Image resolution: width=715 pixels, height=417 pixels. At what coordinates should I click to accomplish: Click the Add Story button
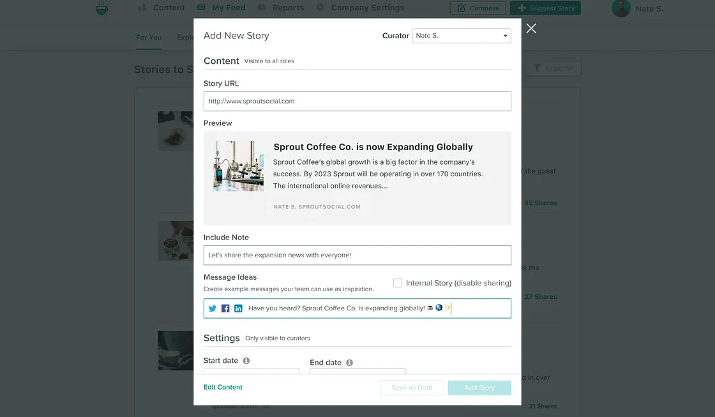[479, 388]
